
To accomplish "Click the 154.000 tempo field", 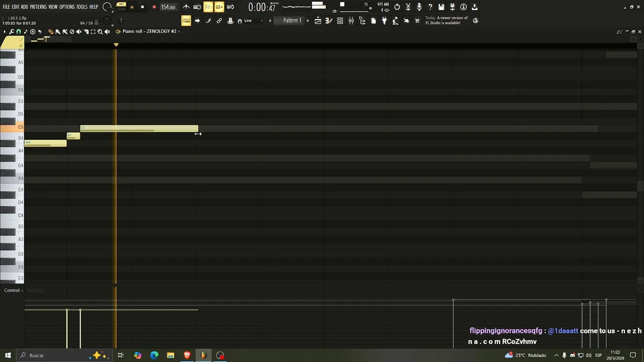I will point(168,7).
